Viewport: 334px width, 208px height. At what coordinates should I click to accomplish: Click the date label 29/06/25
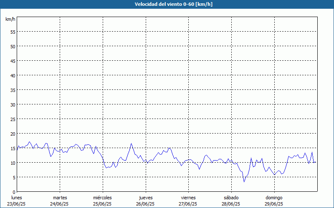pyautogui.click(x=274, y=204)
